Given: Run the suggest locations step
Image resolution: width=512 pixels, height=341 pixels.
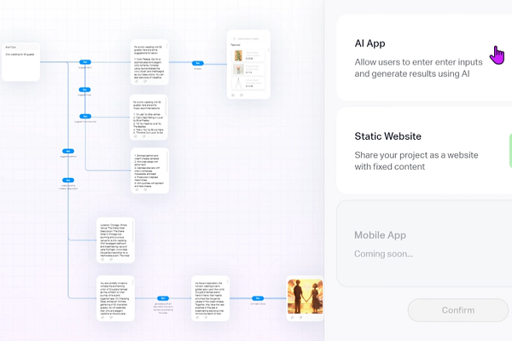Looking at the screenshot, I should click(68, 151).
